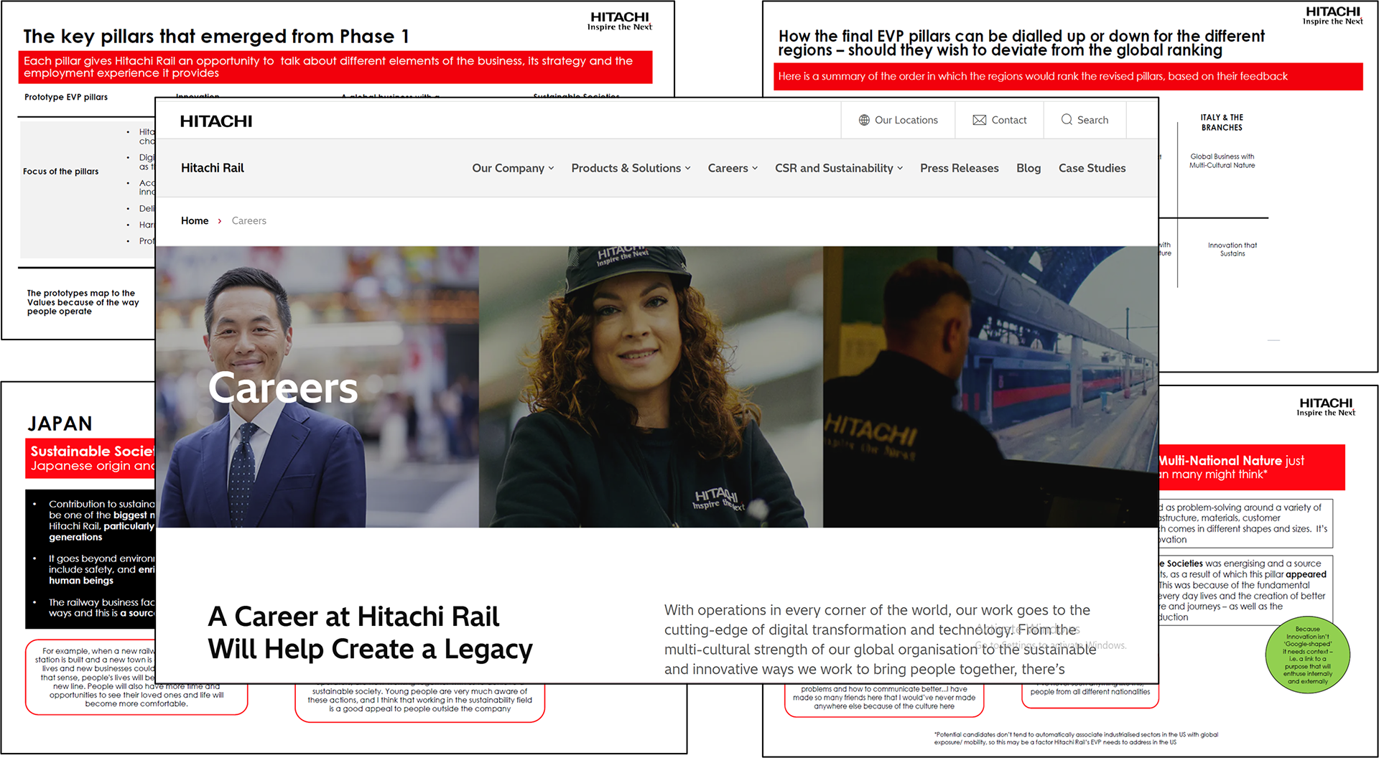Go to the Blog page

[x=1029, y=168]
